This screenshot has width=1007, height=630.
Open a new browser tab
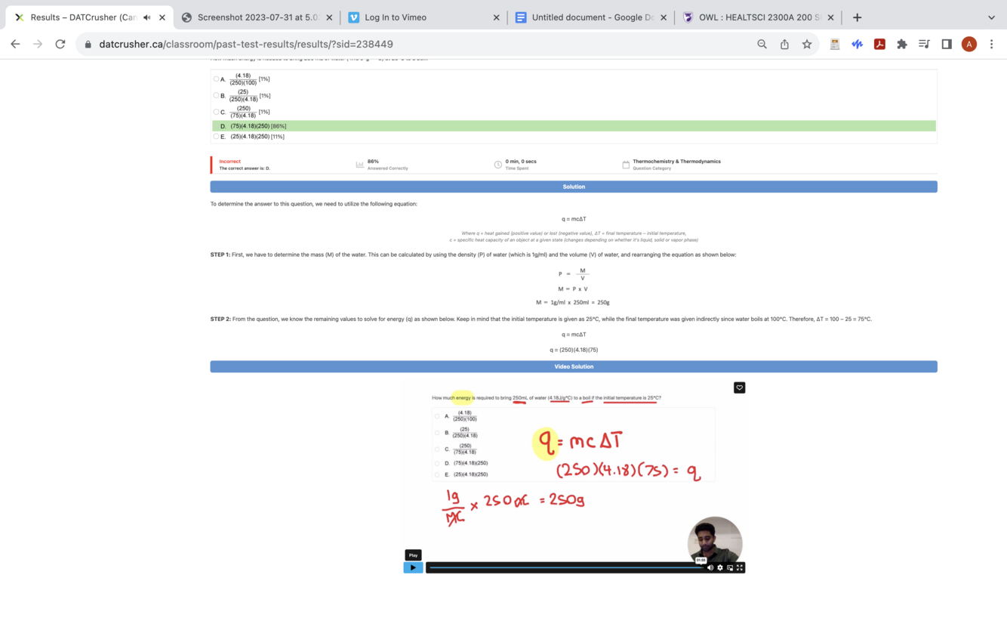tap(857, 17)
